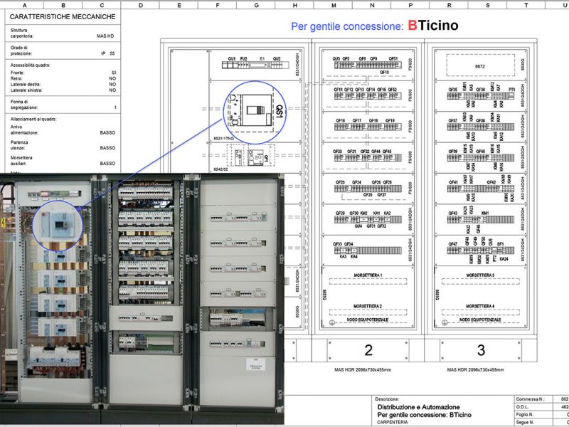This screenshot has height=427, width=569.
Task: Select column M header
Action: pyautogui.click(x=334, y=6)
